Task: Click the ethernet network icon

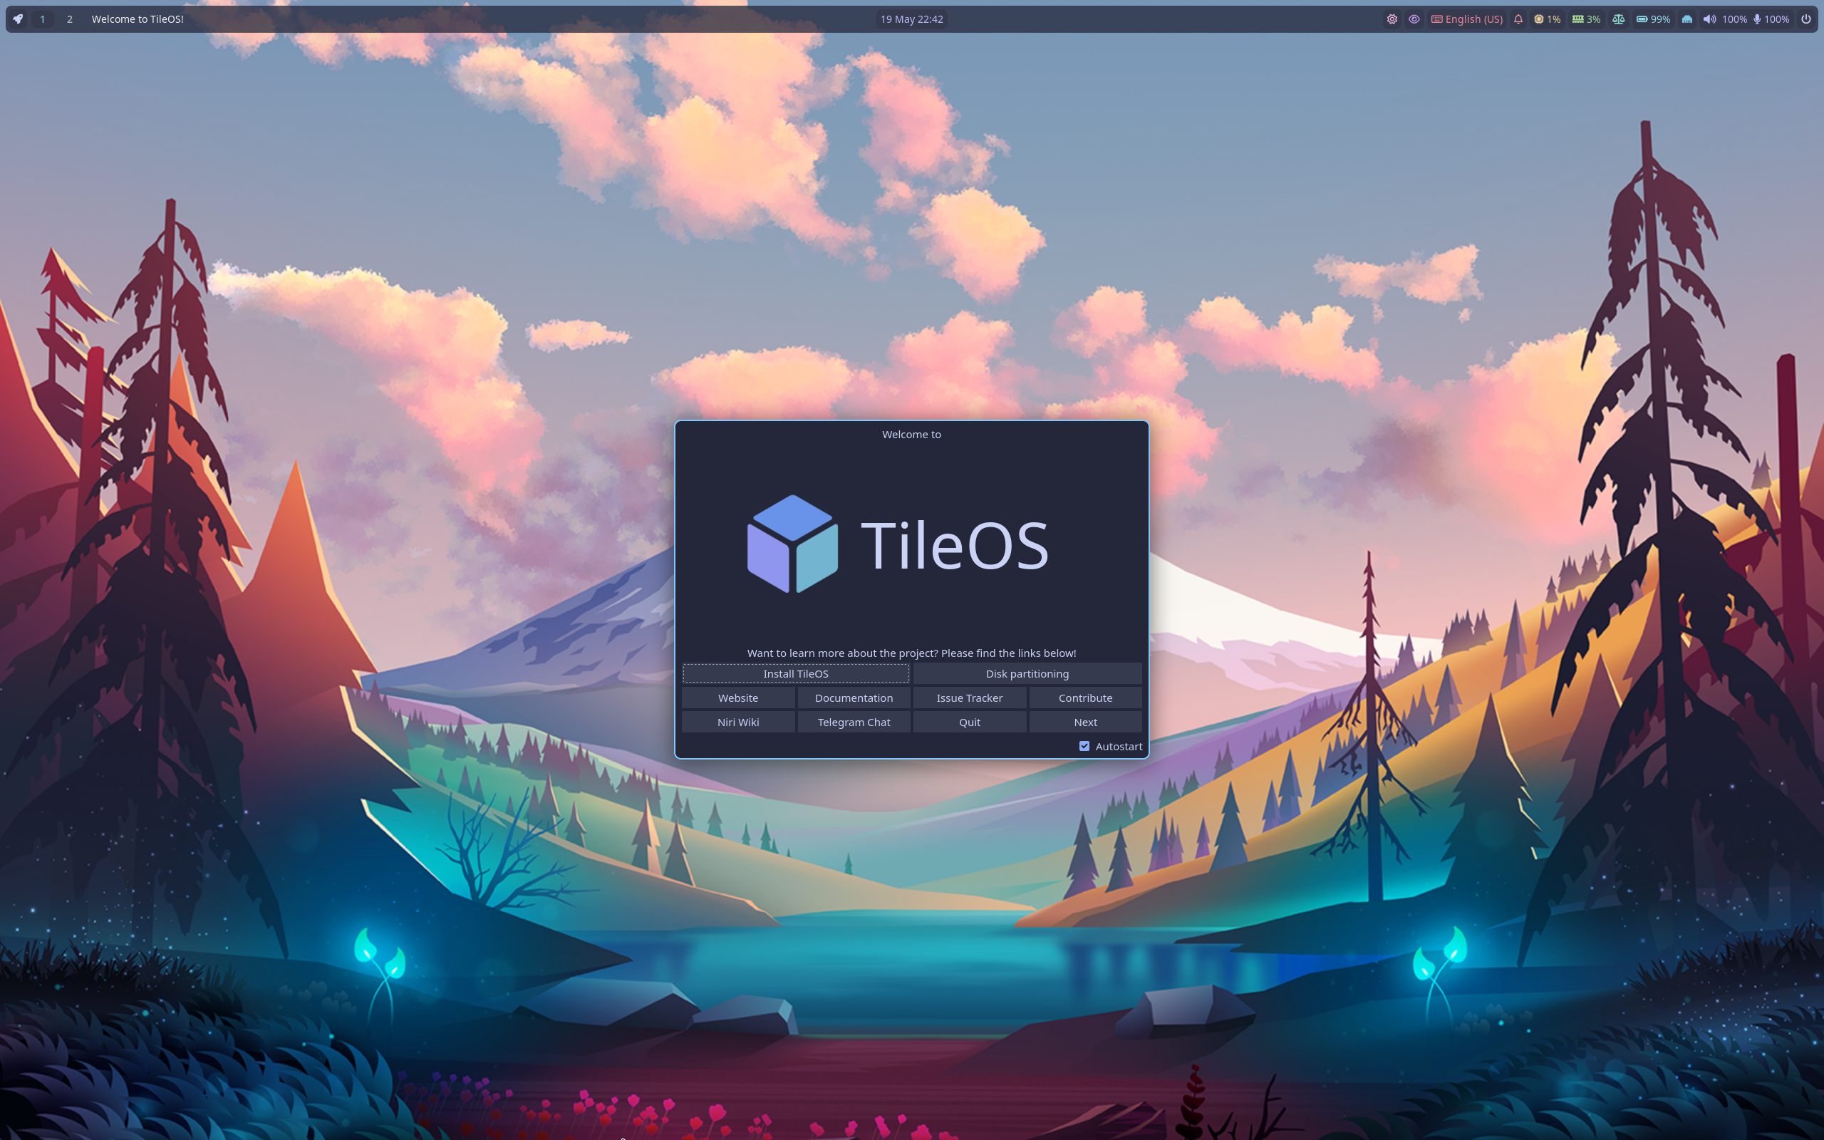Action: [x=1686, y=19]
